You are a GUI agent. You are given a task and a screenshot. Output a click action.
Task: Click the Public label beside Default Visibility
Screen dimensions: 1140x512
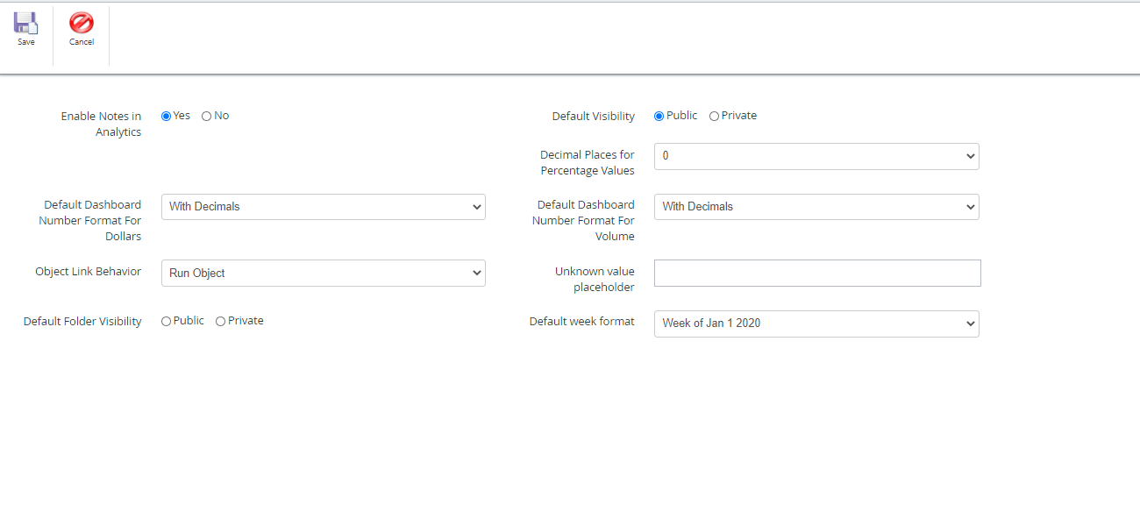(x=682, y=116)
